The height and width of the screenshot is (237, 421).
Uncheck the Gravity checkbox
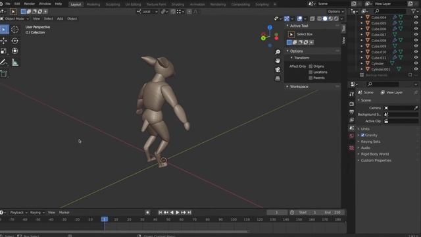coord(362,135)
